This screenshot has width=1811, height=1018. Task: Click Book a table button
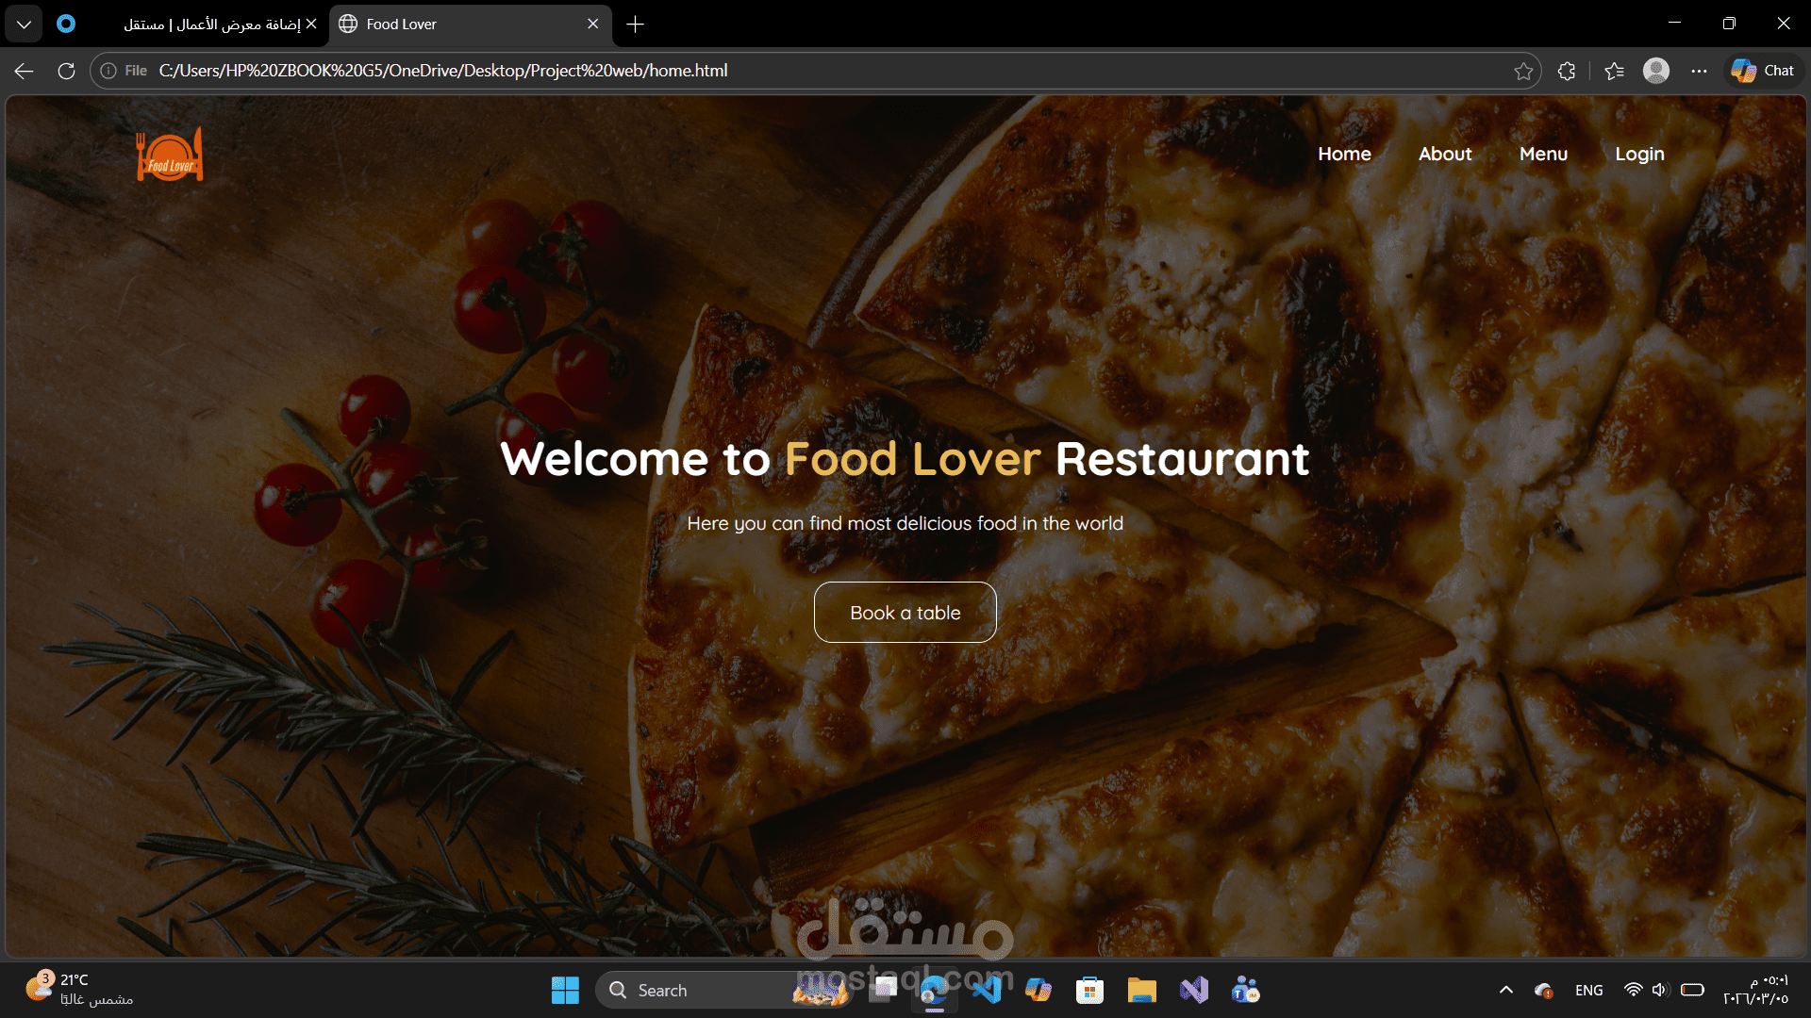[905, 613]
